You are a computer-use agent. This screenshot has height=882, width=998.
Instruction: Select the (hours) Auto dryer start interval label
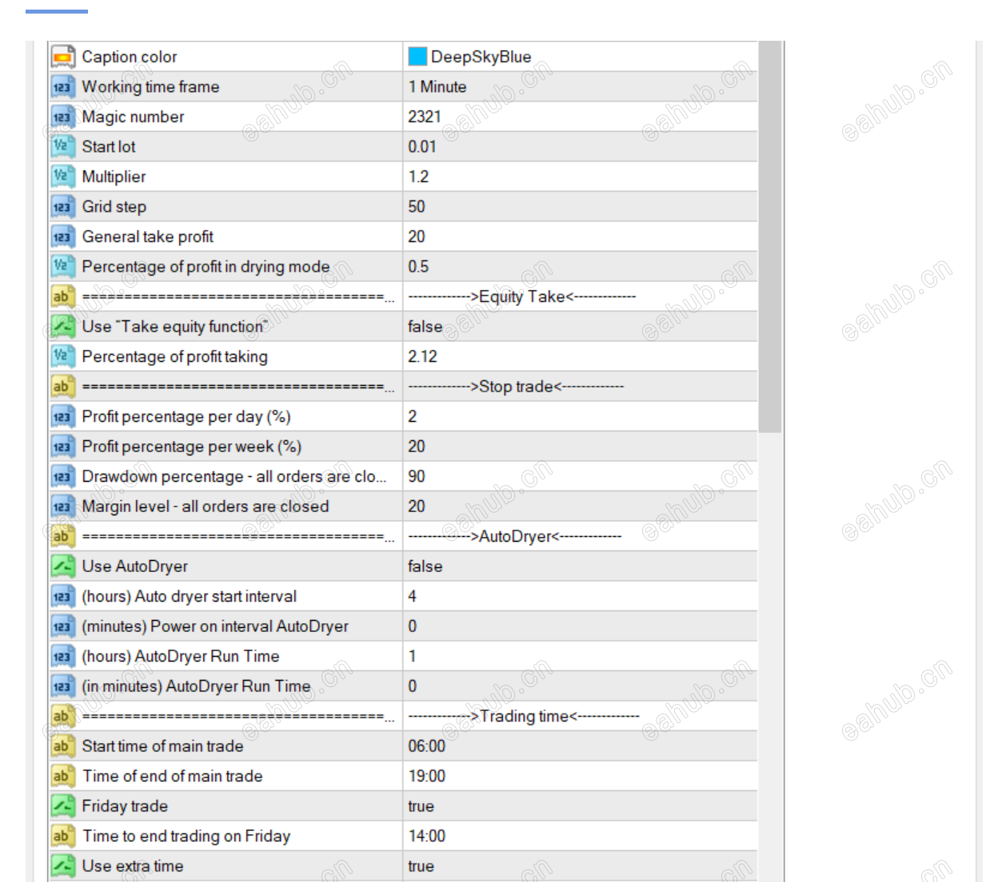[x=189, y=596]
